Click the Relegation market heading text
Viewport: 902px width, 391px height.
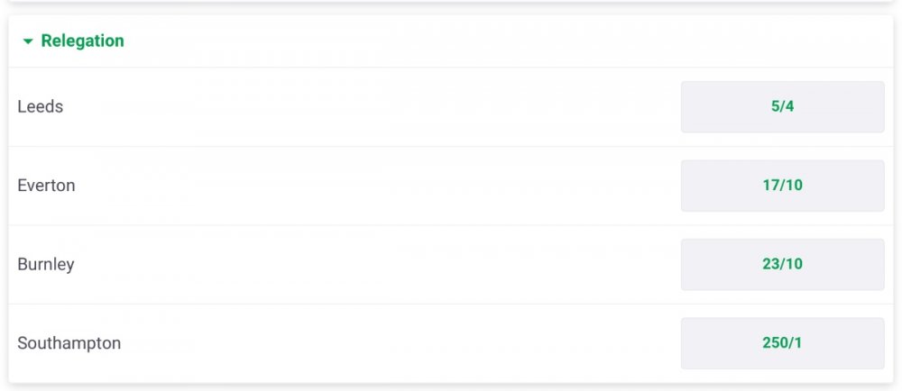coord(82,41)
